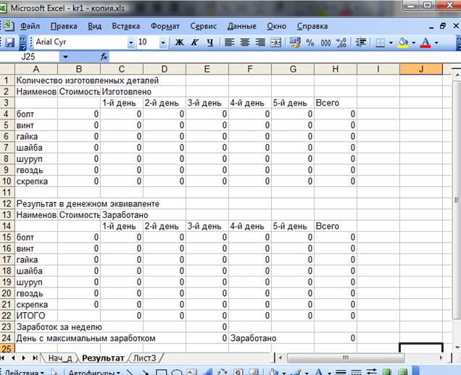Open the Arial Cyr font dropdown
Viewport: 461px width, 375px height.
(x=131, y=43)
